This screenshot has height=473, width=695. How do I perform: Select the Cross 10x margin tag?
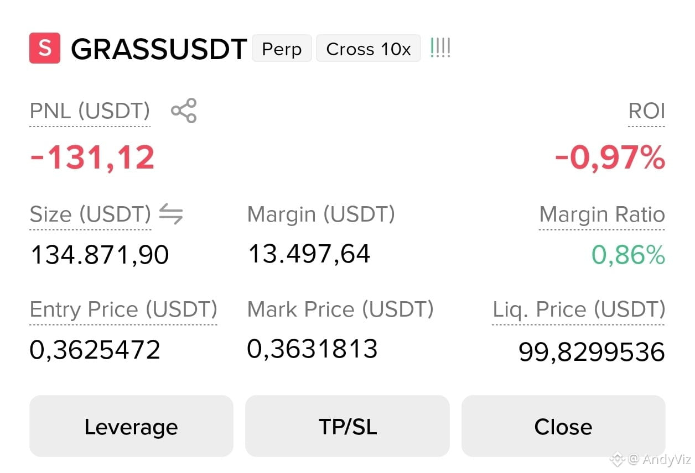[x=369, y=49]
